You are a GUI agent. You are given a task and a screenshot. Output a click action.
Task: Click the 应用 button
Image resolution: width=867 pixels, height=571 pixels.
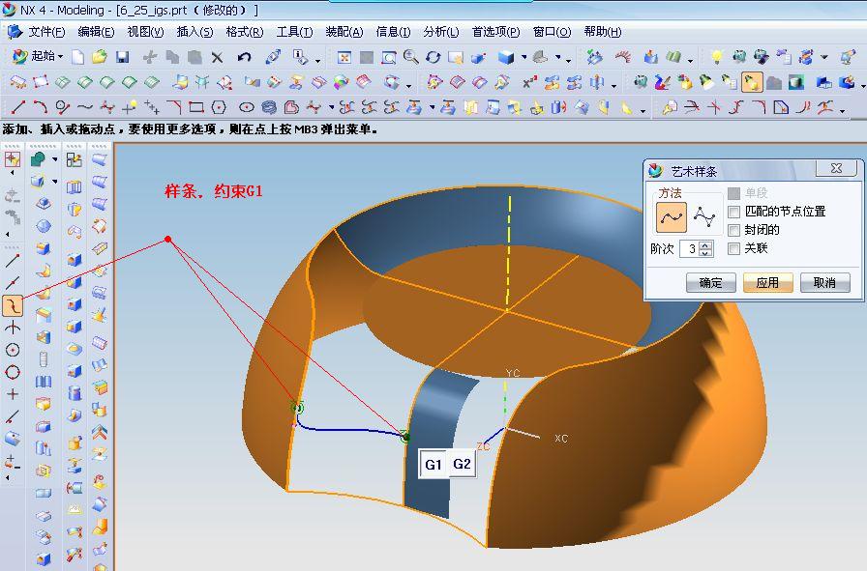[767, 283]
